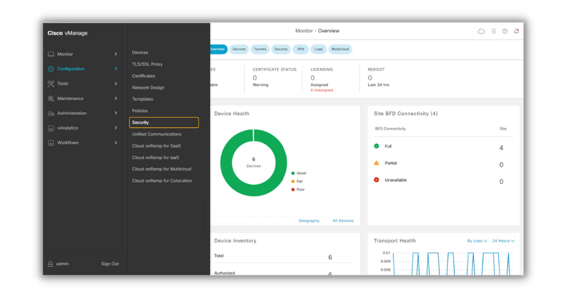Click the Transport Health line chart

pos(452,263)
